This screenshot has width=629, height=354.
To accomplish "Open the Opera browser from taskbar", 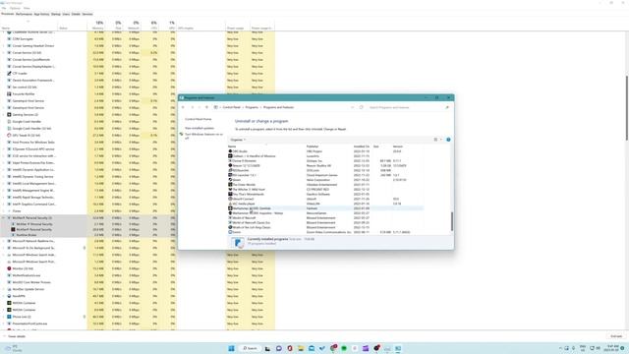I will [x=290, y=348].
